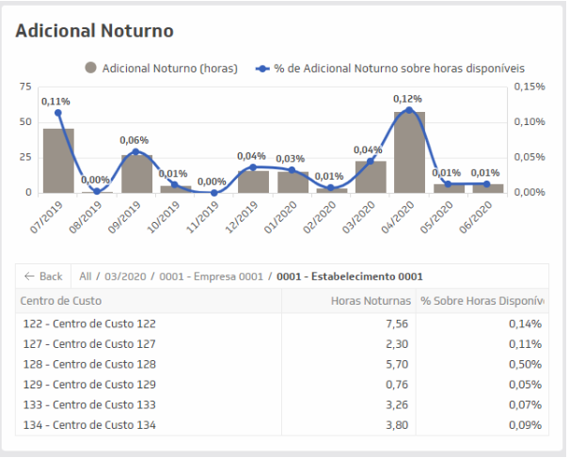Select the 'All' breadcrumb link

click(86, 276)
